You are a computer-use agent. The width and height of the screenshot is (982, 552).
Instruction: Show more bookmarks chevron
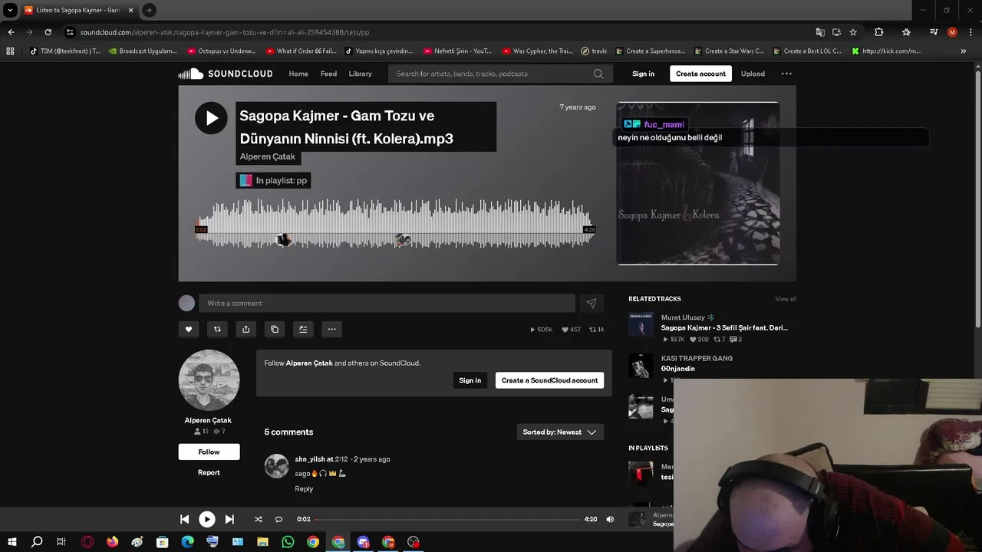click(x=964, y=51)
